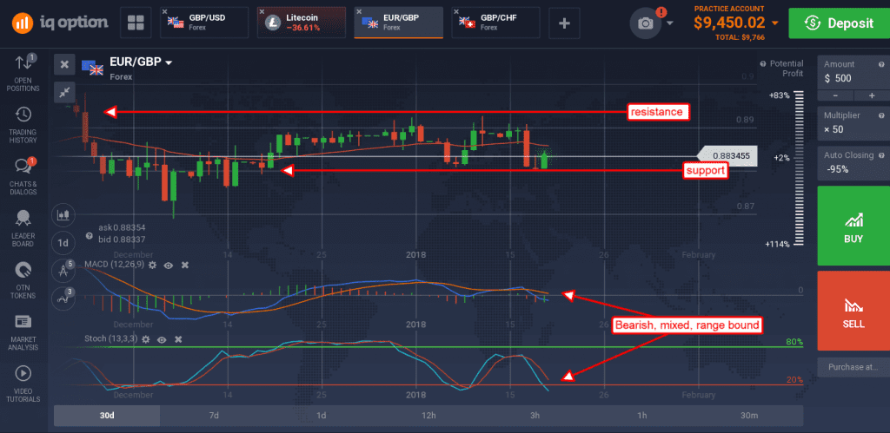Screen dimensions: 890x433
Task: Open the Auto Closing -95% selector
Action: [853, 162]
